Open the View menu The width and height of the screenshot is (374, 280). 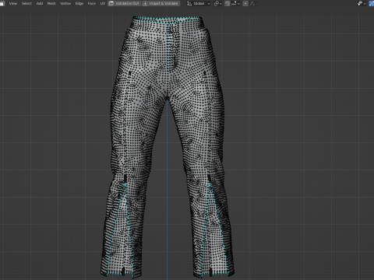(x=13, y=3)
